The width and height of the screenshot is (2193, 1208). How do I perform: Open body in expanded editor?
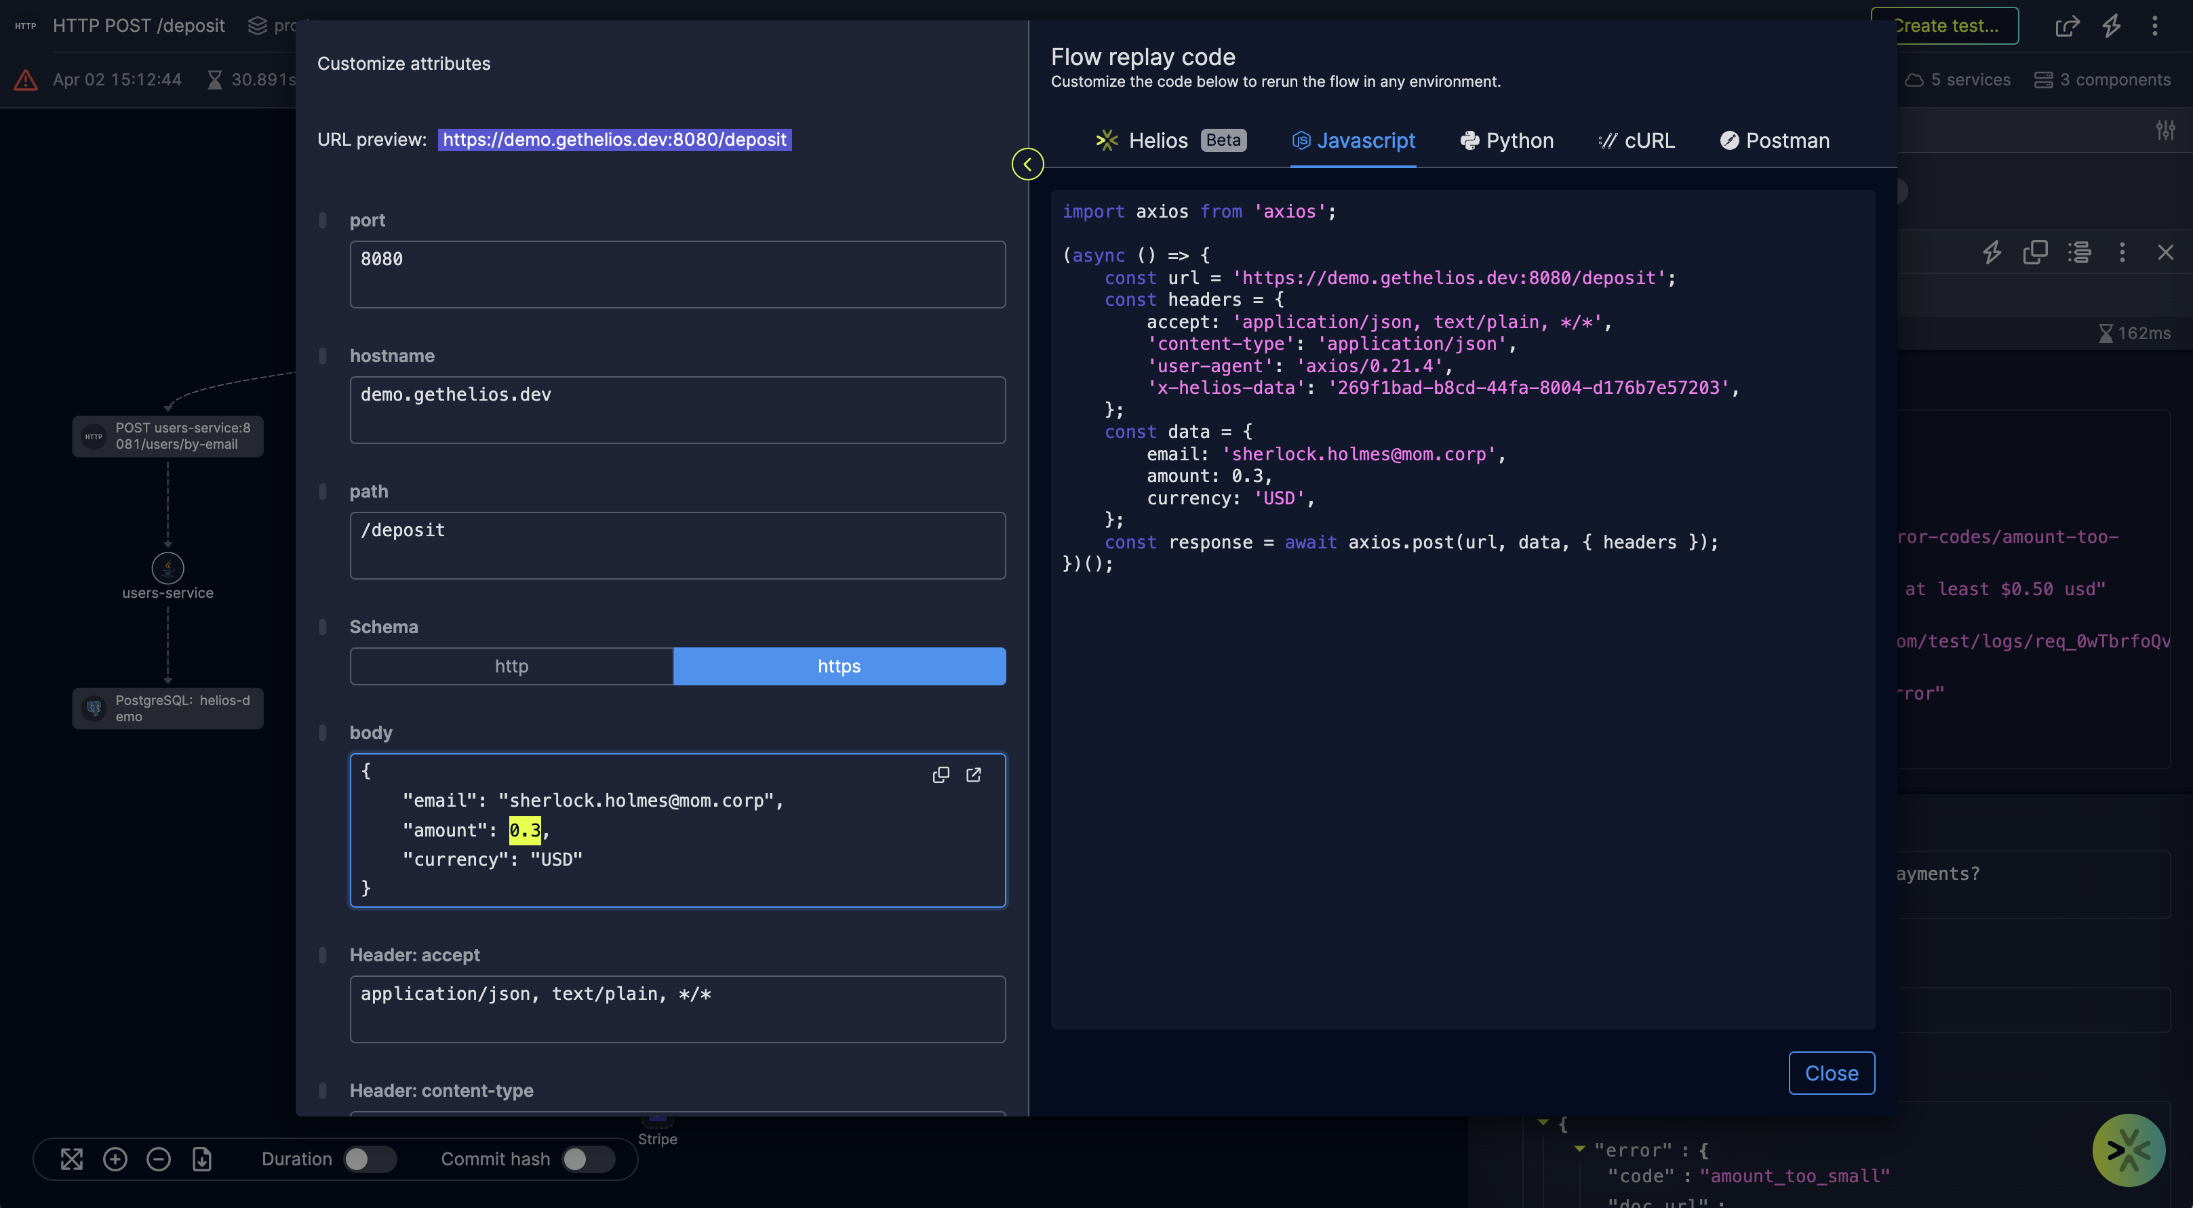pyautogui.click(x=973, y=775)
